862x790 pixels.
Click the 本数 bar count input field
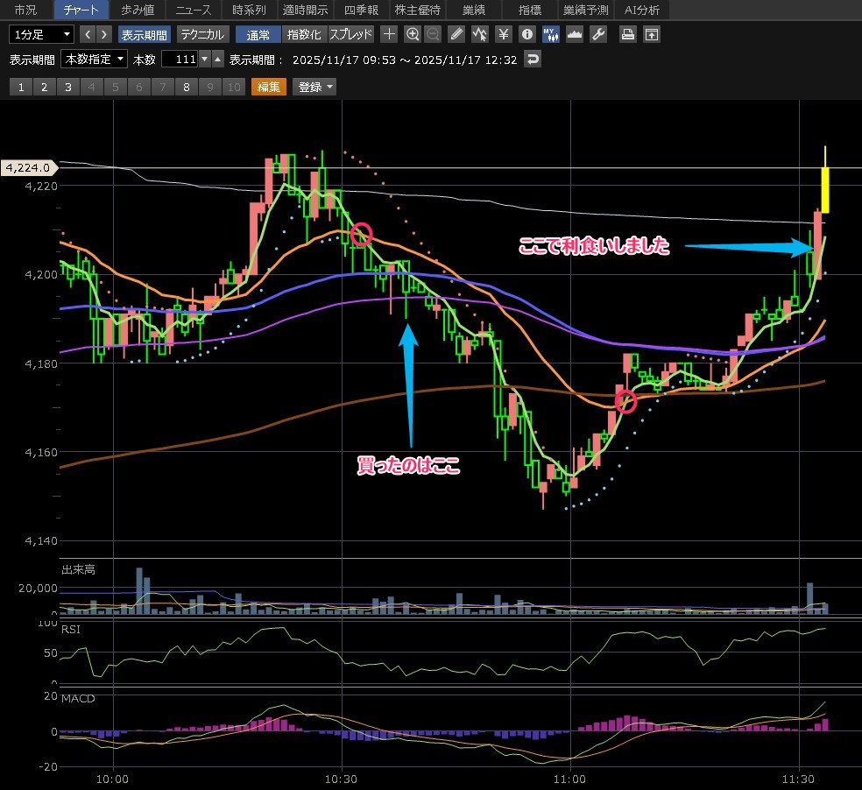180,60
